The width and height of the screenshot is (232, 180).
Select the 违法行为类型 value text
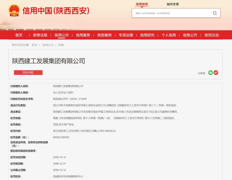coord(115,105)
